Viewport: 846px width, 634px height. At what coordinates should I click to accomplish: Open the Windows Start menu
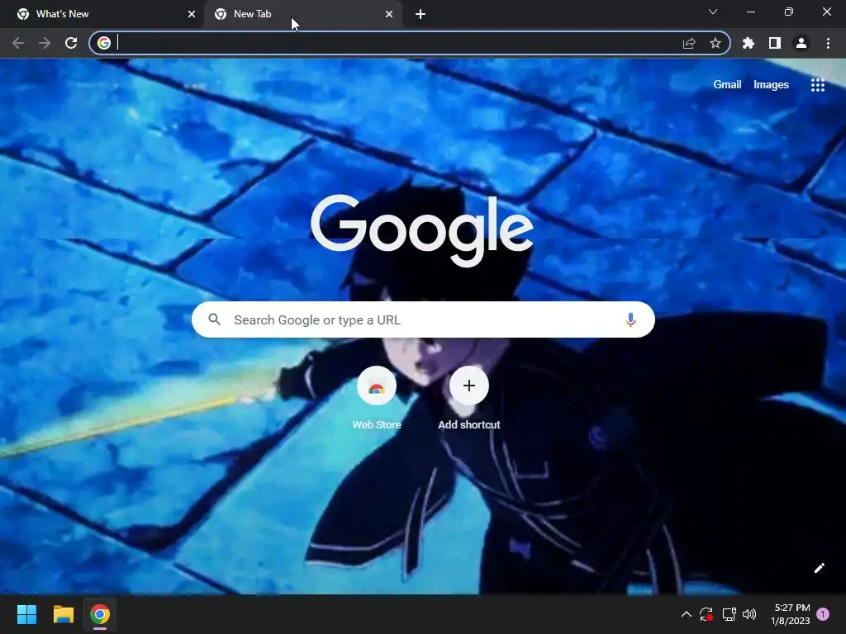coord(26,614)
